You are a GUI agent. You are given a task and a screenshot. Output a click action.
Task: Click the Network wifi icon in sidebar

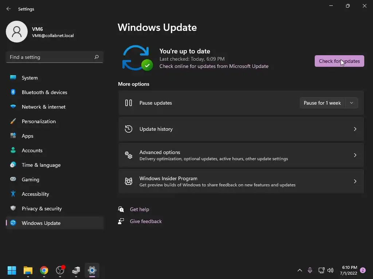pos(13,106)
